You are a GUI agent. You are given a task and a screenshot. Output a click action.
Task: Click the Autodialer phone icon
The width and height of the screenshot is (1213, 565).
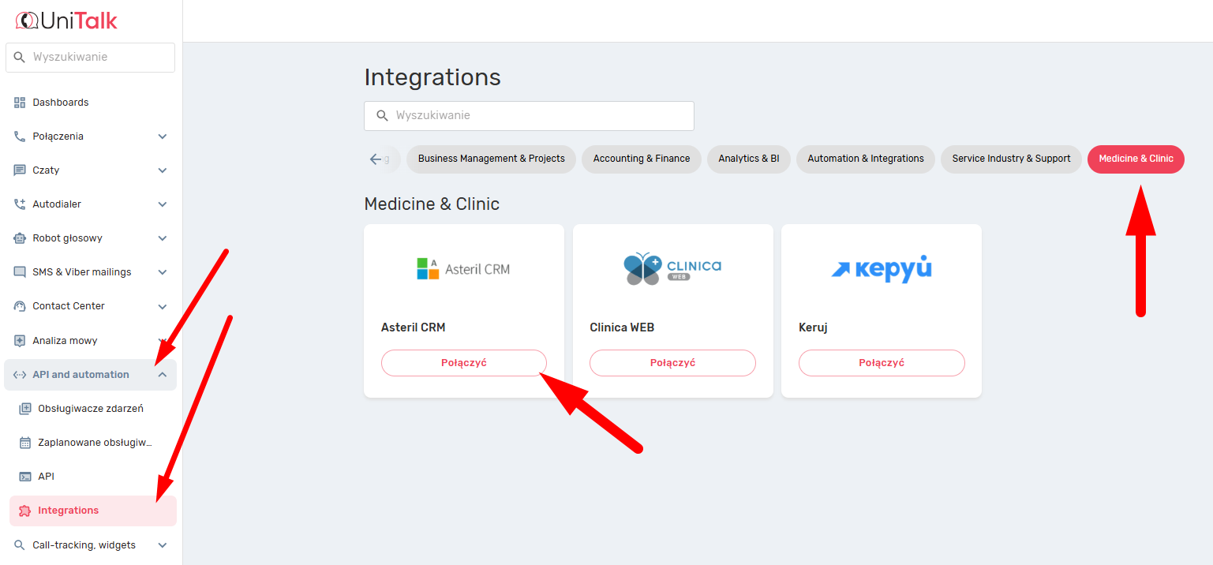[20, 204]
